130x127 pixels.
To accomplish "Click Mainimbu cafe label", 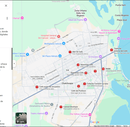I will click(x=87, y=65).
